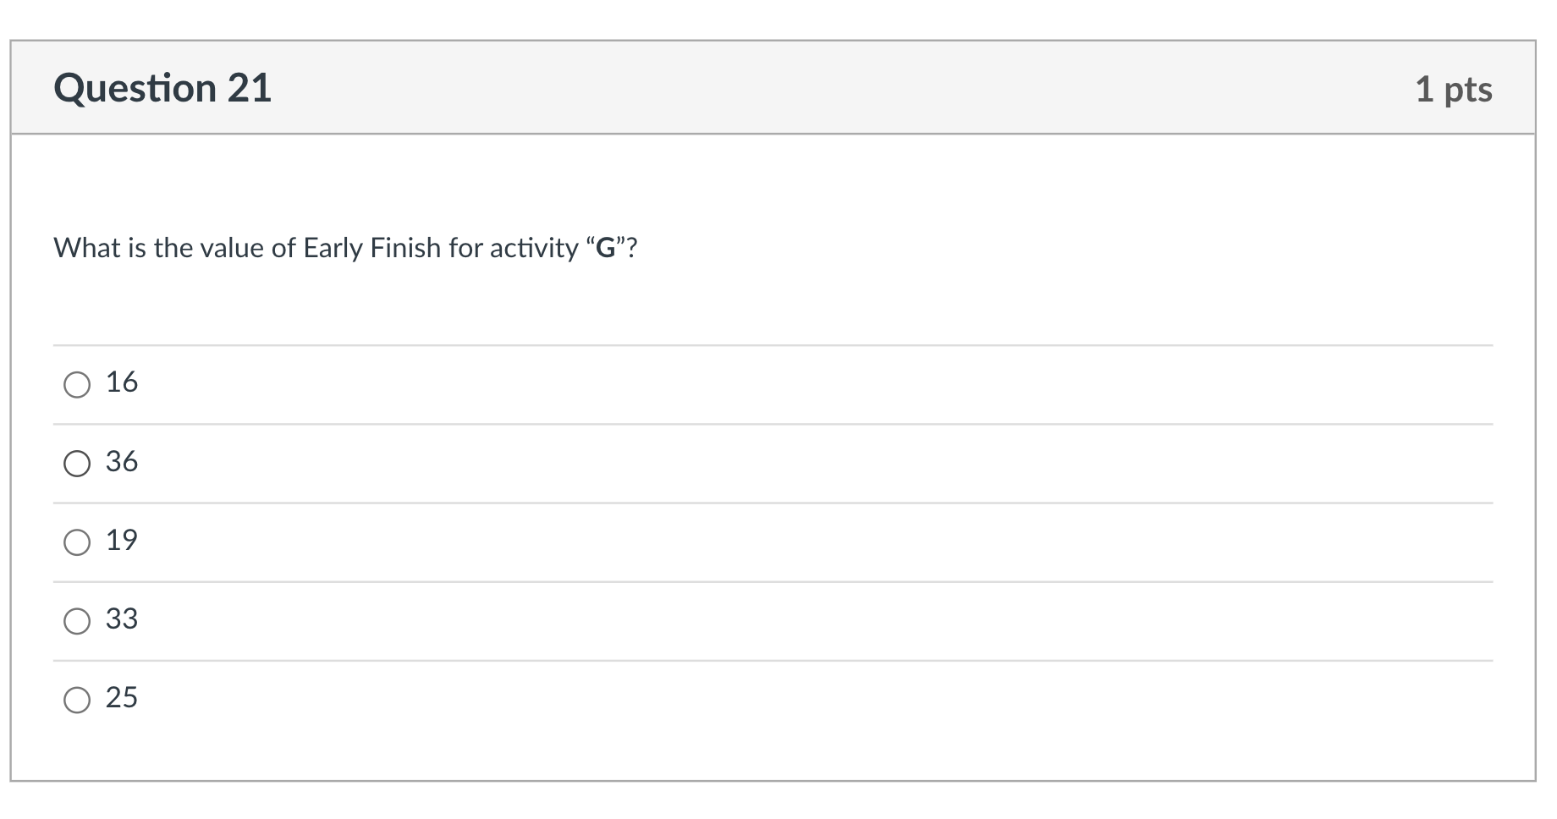Select the radio button for answer 25
Image resolution: width=1557 pixels, height=819 pixels.
(x=78, y=700)
